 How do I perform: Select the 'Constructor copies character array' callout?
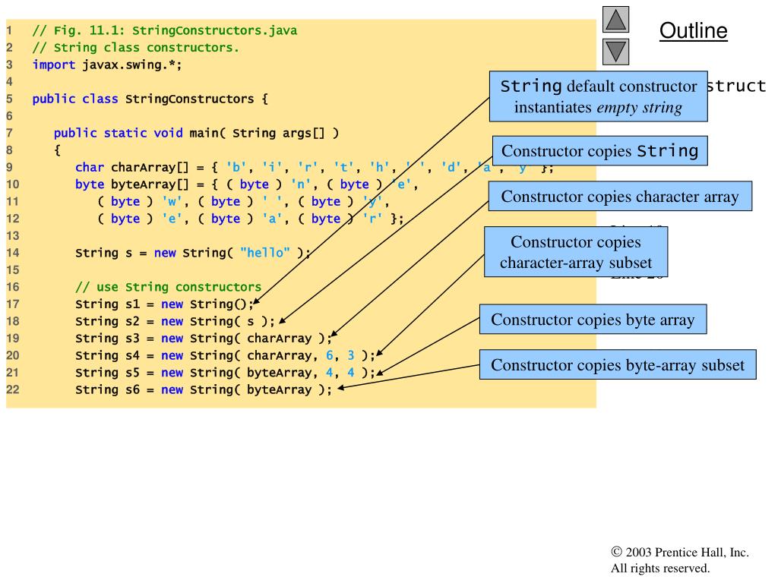[620, 197]
